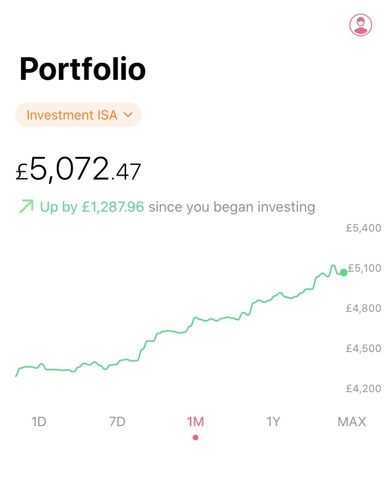The width and height of the screenshot is (391, 480).
Task: Switch chart to 1Y range
Action: (273, 421)
